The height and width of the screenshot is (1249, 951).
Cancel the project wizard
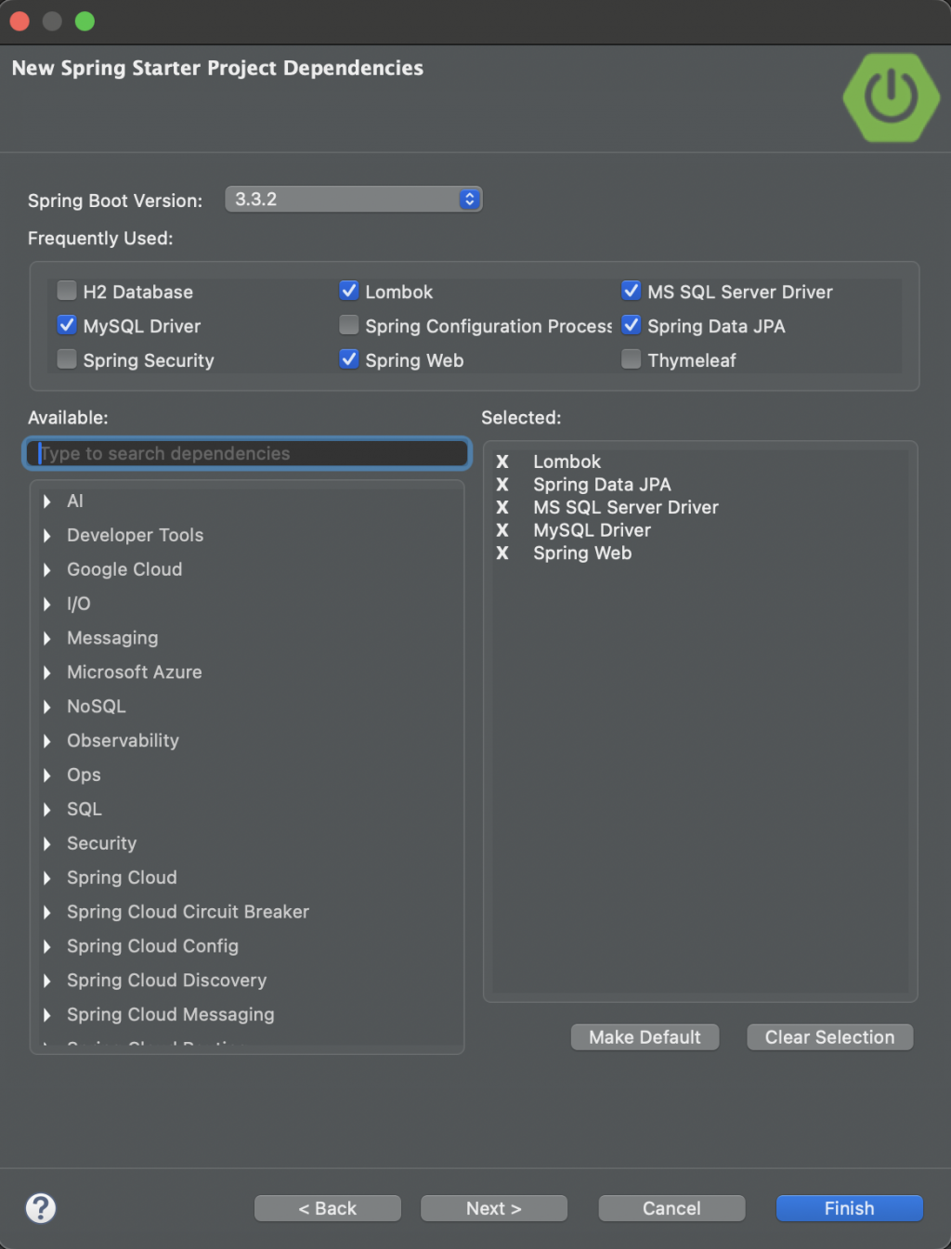671,1208
